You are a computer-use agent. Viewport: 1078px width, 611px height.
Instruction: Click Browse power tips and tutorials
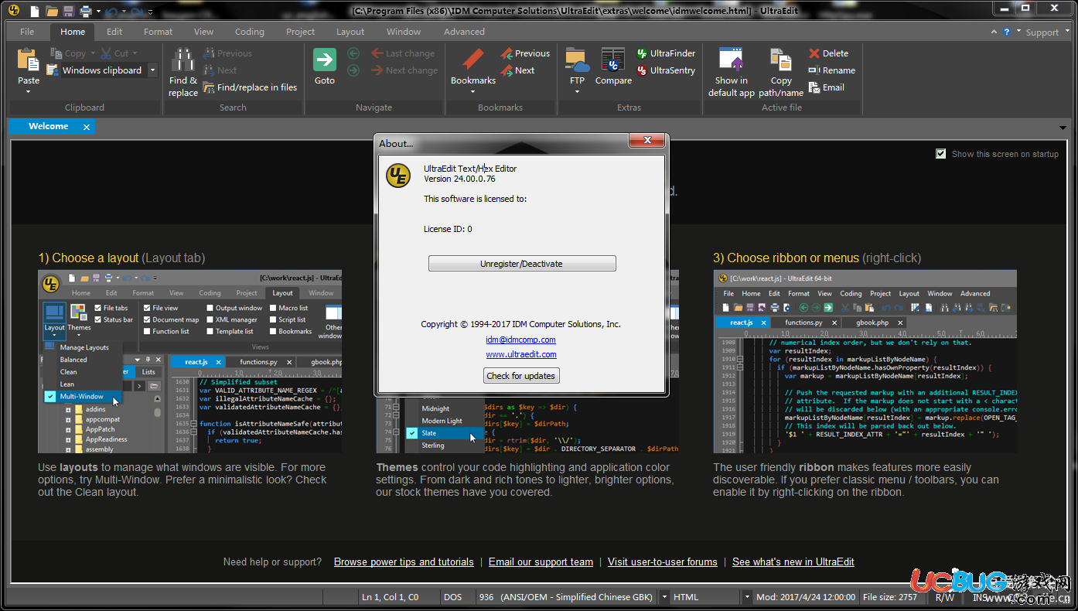click(404, 562)
